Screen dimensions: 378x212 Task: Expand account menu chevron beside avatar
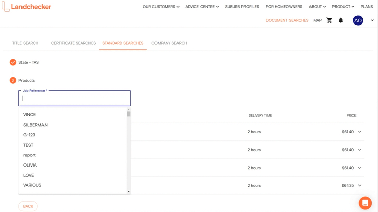372,20
